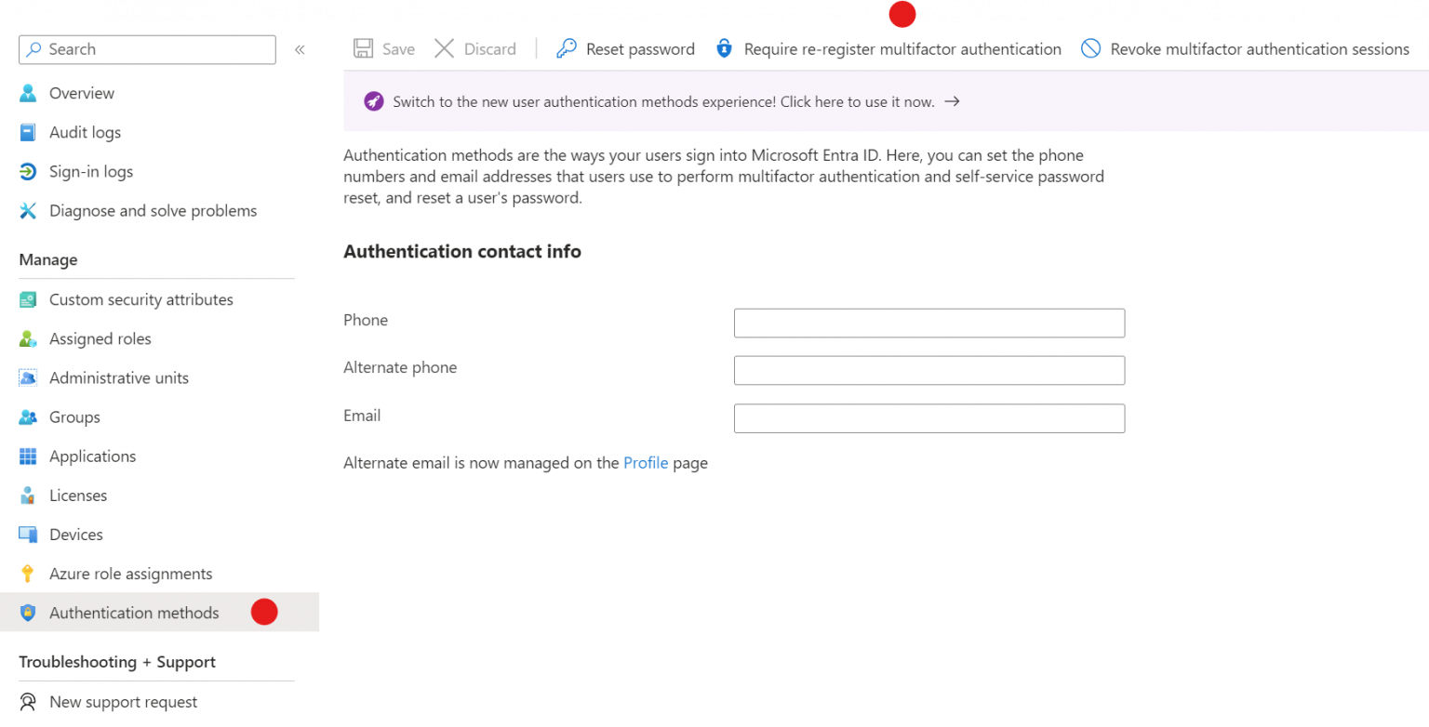Save the authentication contact info
Screen dimensions: 1429x727
tap(384, 48)
